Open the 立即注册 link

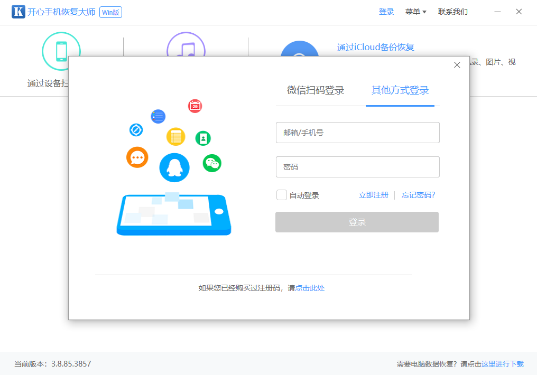point(373,195)
